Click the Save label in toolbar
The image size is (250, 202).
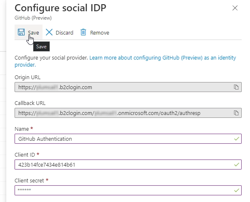[x=33, y=32]
